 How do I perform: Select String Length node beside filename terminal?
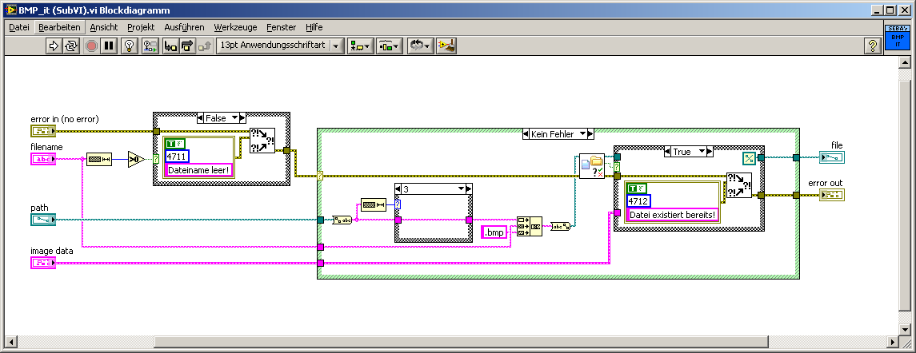pos(98,159)
